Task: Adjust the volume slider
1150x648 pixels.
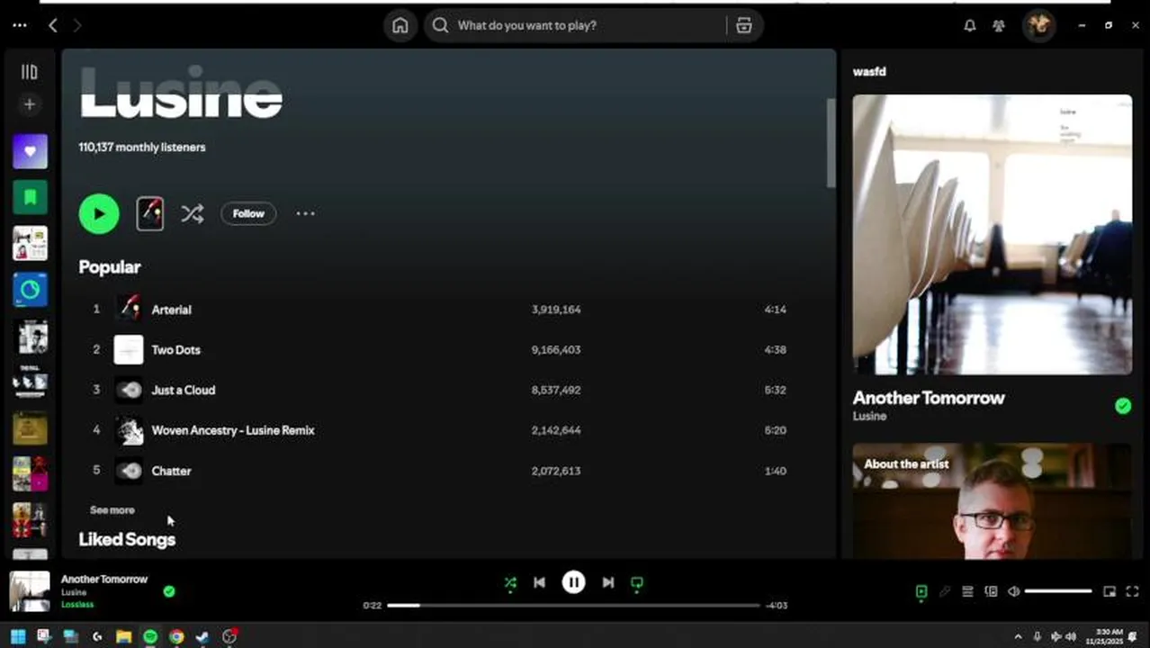Action: click(x=1058, y=591)
